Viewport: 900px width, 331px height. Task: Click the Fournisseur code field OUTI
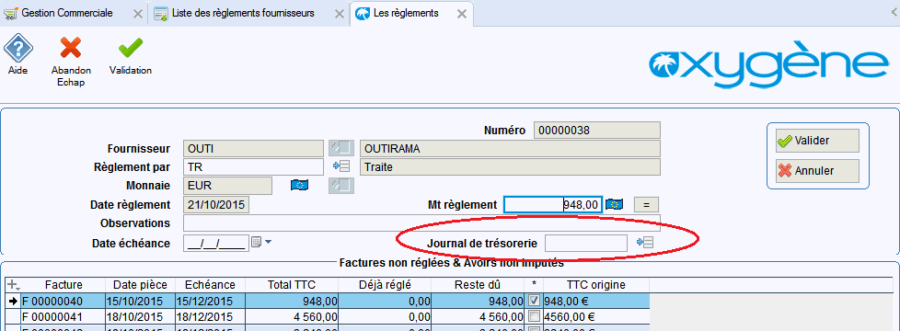click(x=254, y=149)
